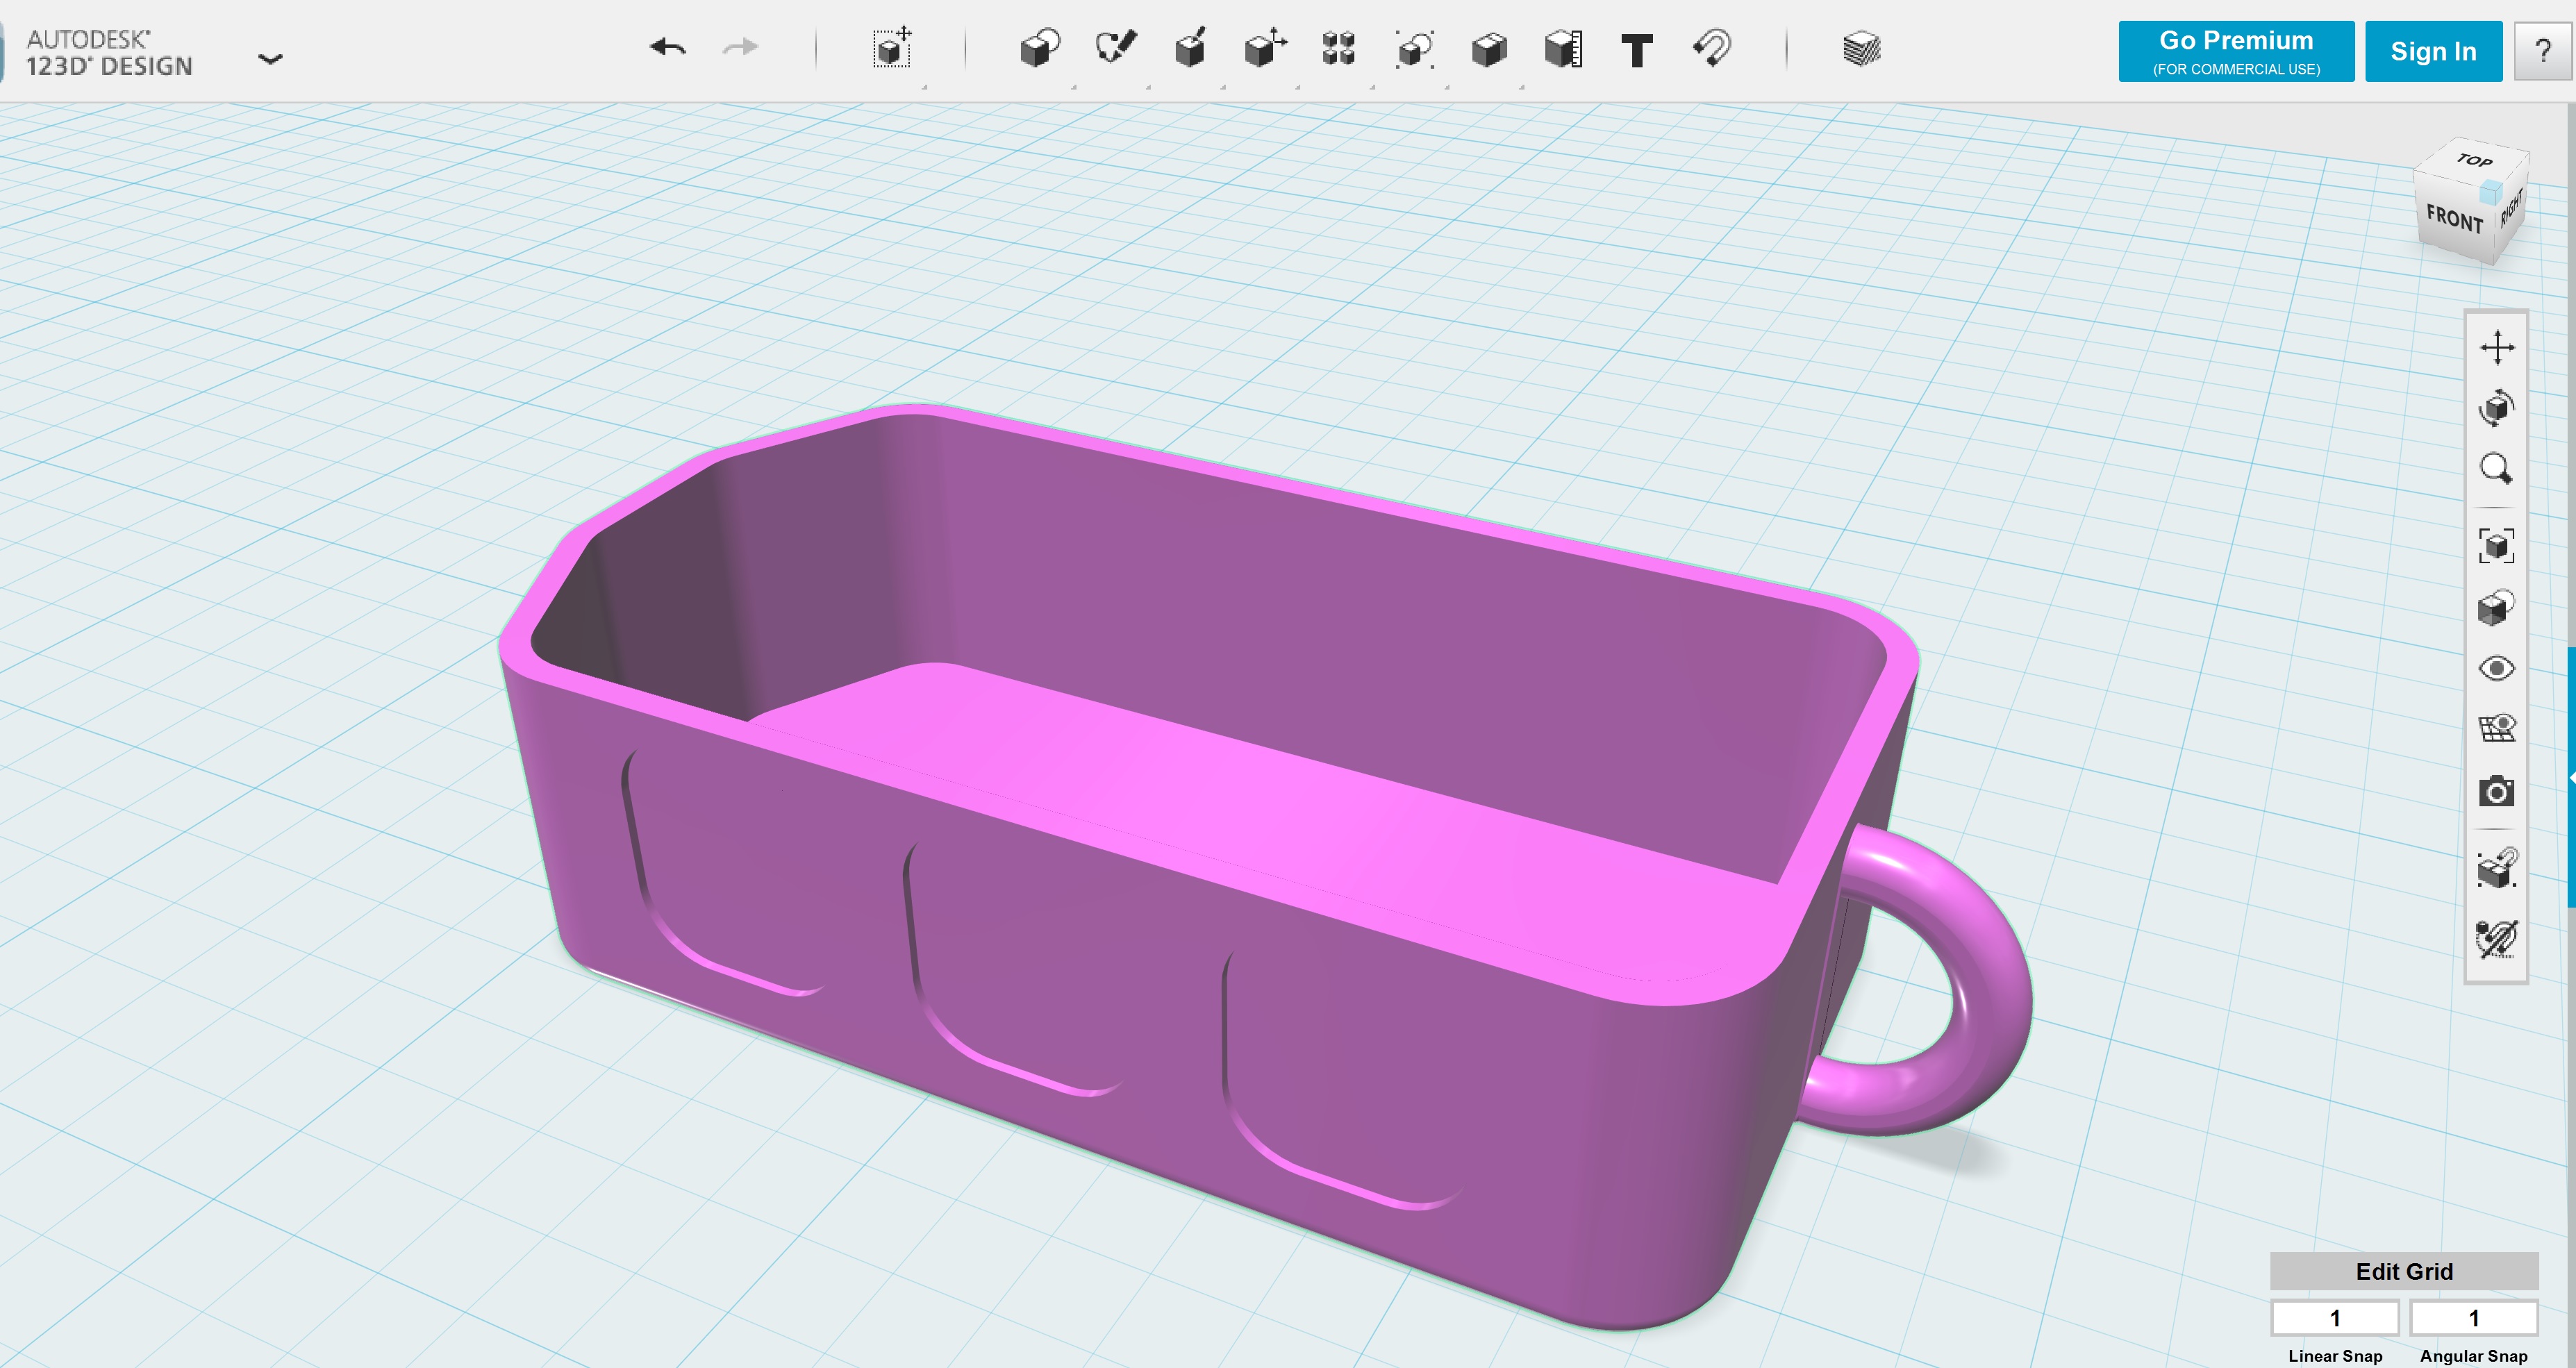Screen dimensions: 2576x1368
Task: Open the help question mark button
Action: pyautogui.click(x=2543, y=51)
